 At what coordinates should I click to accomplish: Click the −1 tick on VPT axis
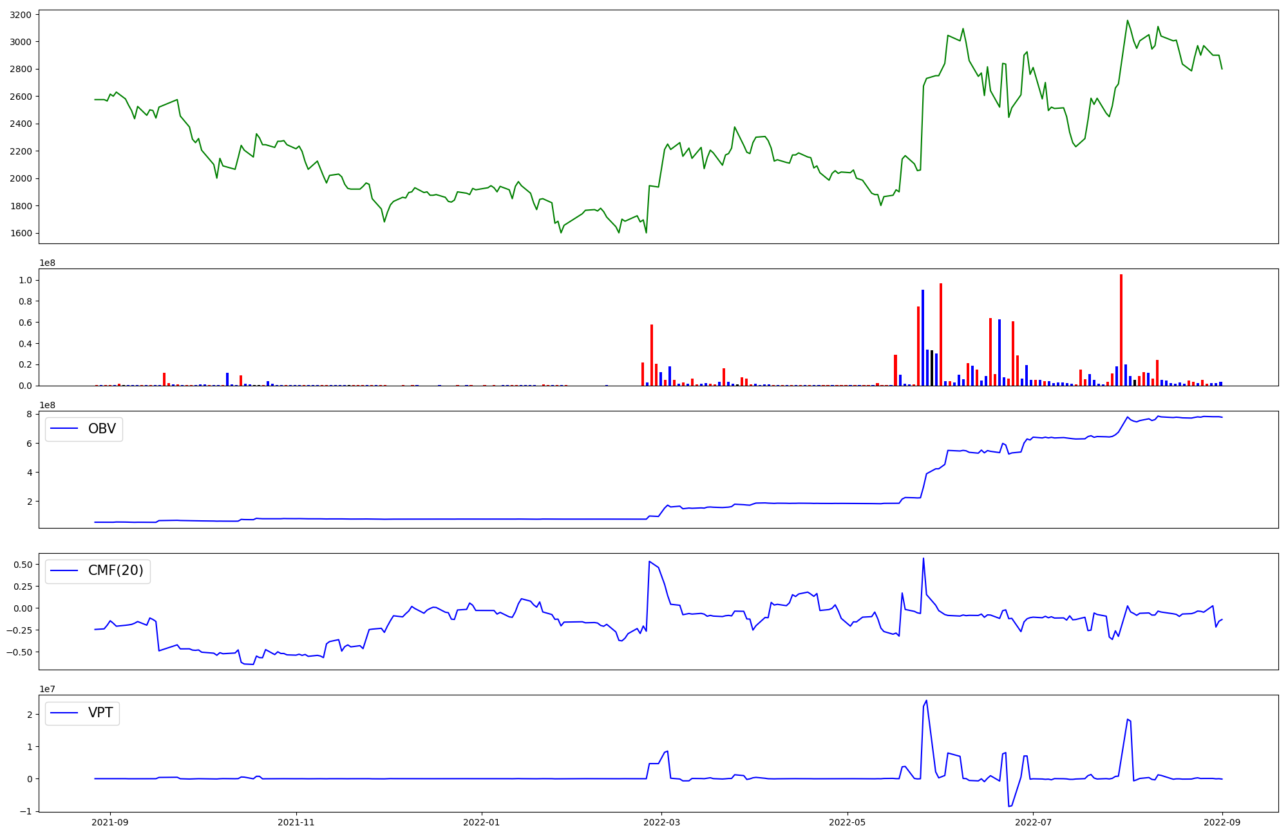(x=24, y=811)
